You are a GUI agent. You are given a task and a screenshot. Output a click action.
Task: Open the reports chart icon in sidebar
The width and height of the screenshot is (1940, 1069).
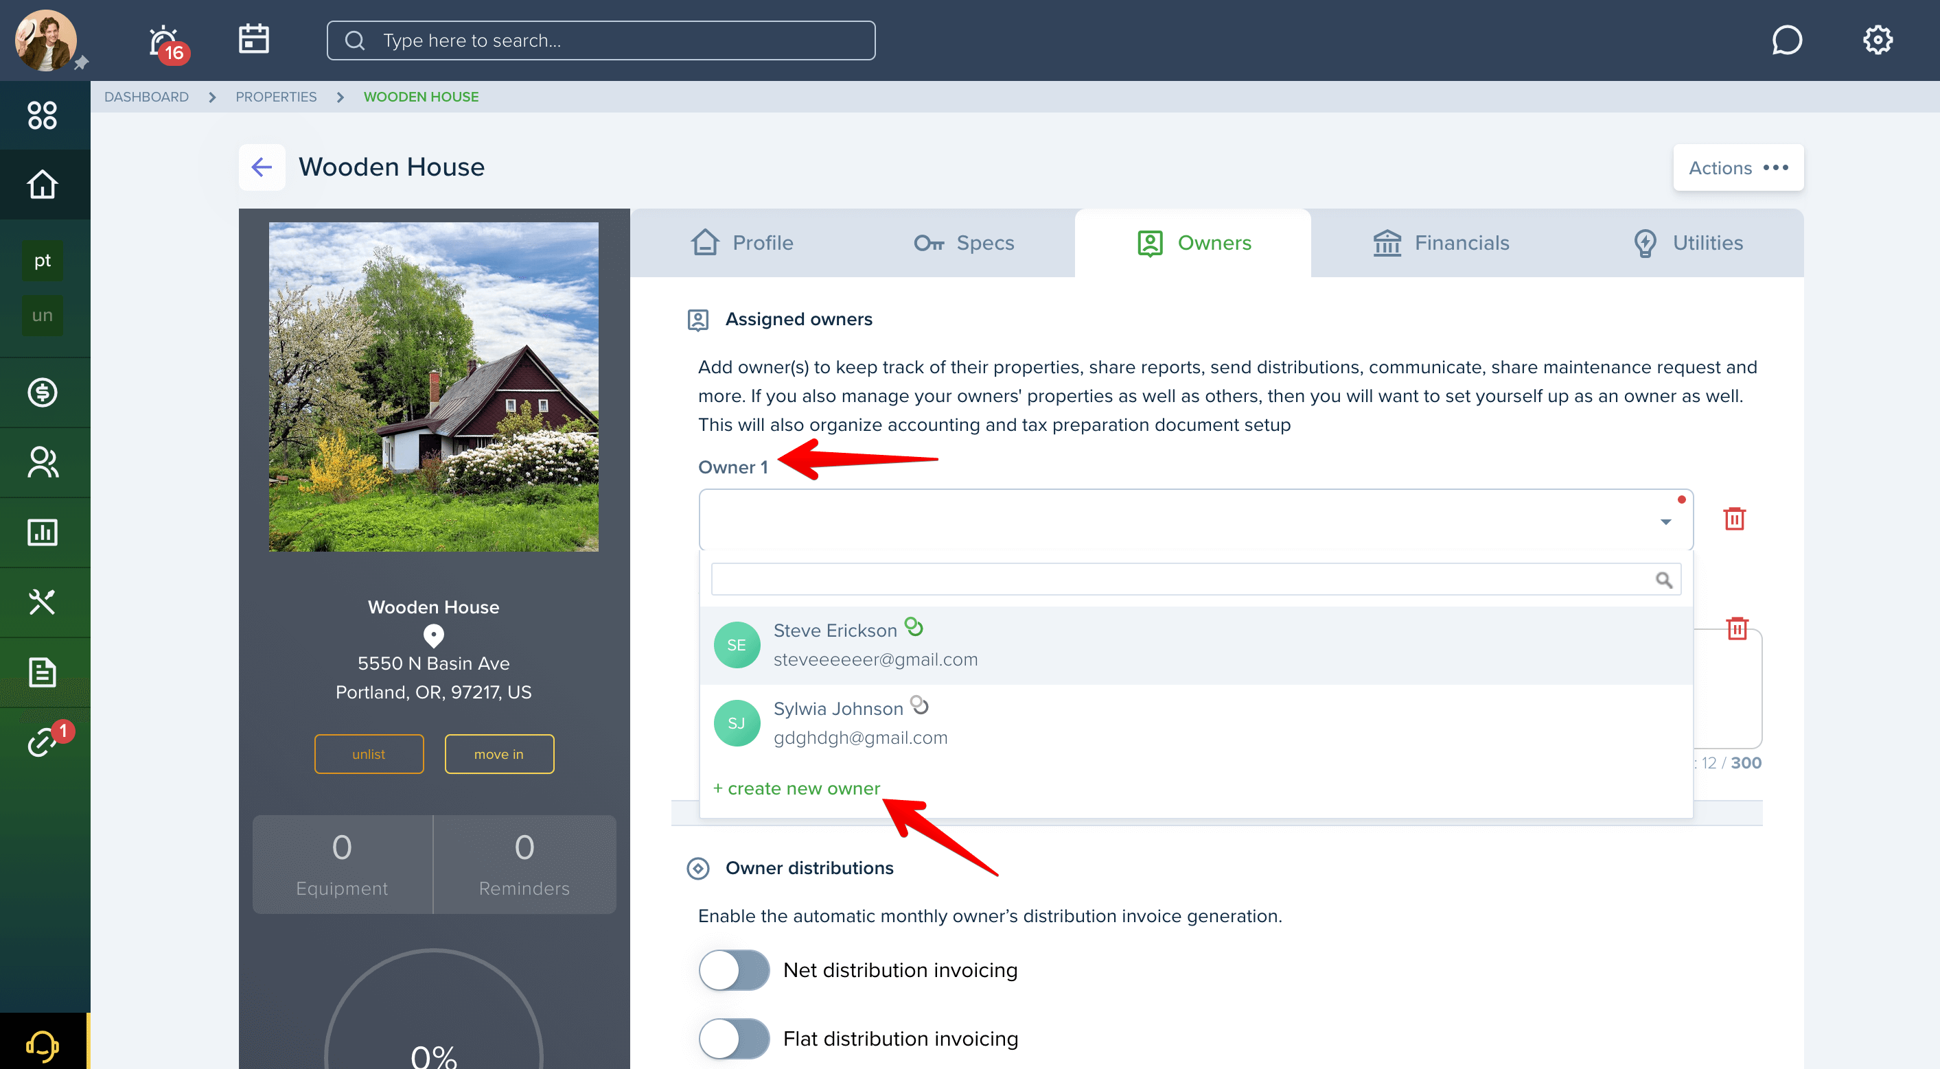click(x=42, y=532)
